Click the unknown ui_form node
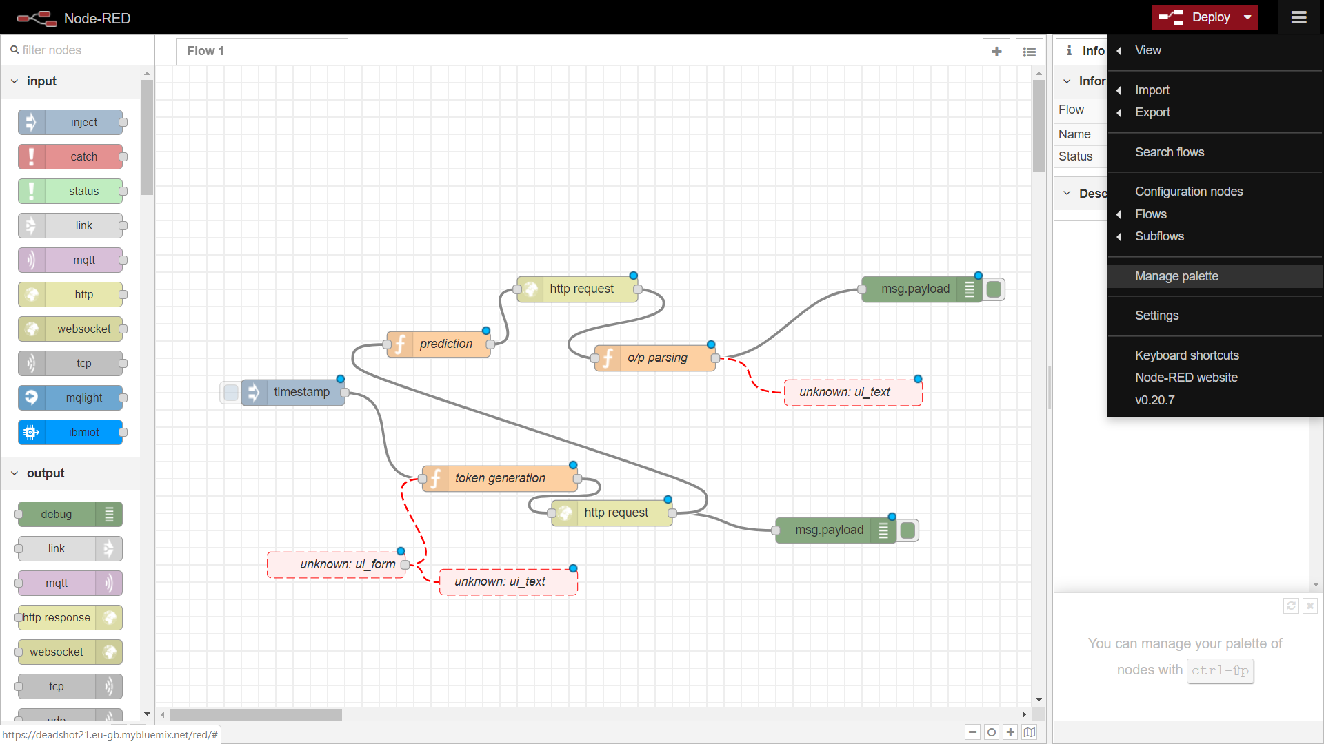The height and width of the screenshot is (744, 1324). (x=337, y=564)
